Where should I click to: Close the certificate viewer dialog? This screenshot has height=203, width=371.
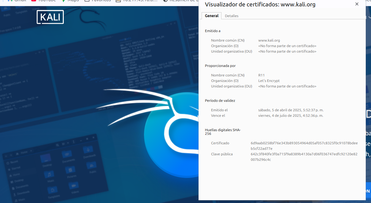pos(357,4)
